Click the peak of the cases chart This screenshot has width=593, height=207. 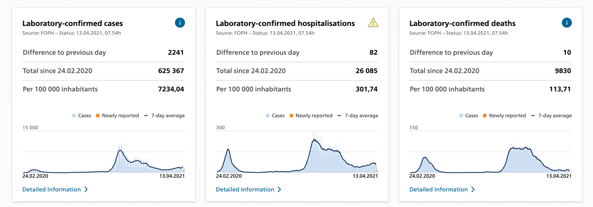tap(120, 150)
